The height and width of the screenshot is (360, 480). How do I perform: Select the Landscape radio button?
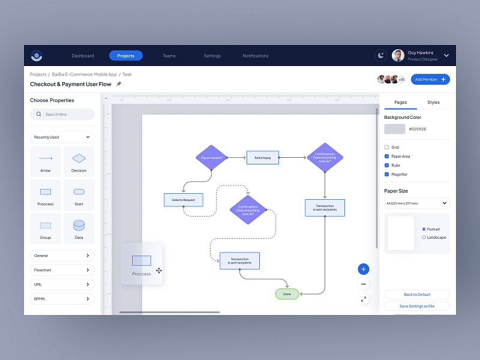pos(424,236)
